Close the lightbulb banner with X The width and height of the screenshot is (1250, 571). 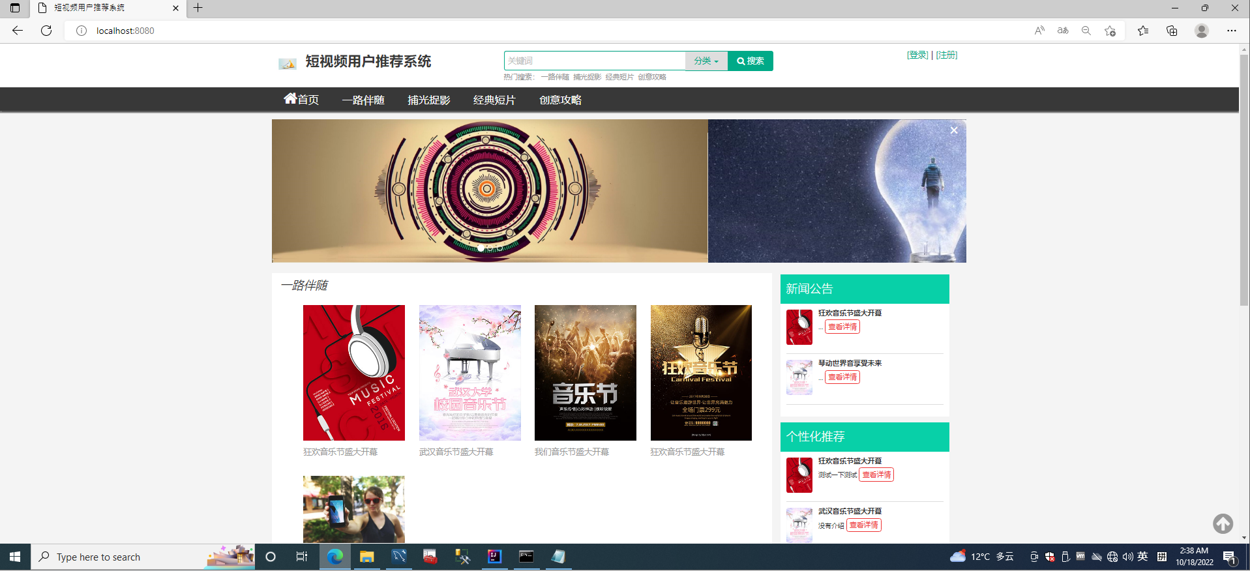954,130
